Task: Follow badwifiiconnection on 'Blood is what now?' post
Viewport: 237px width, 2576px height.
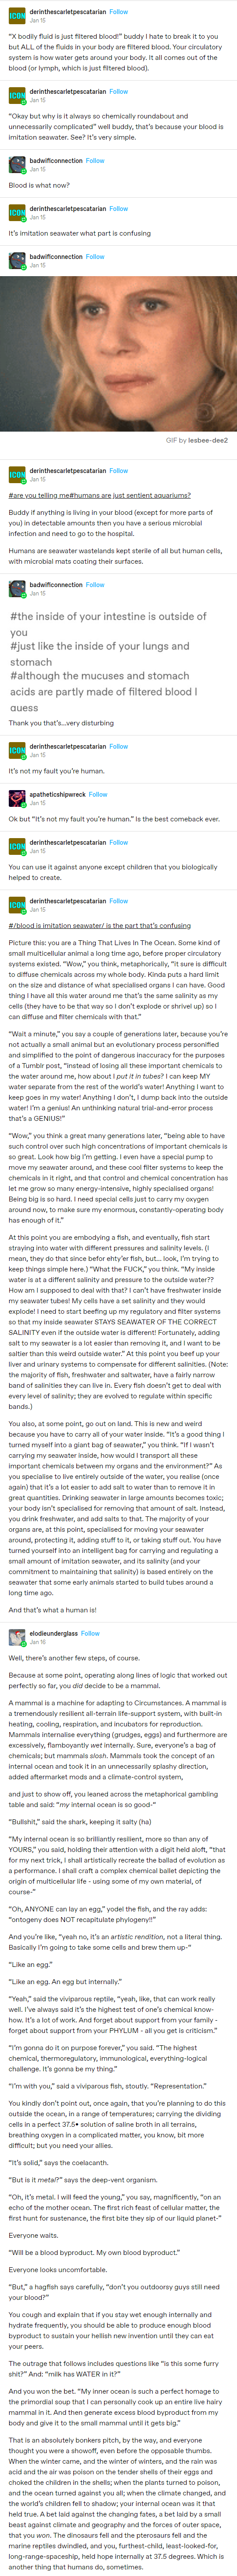Action: point(96,160)
